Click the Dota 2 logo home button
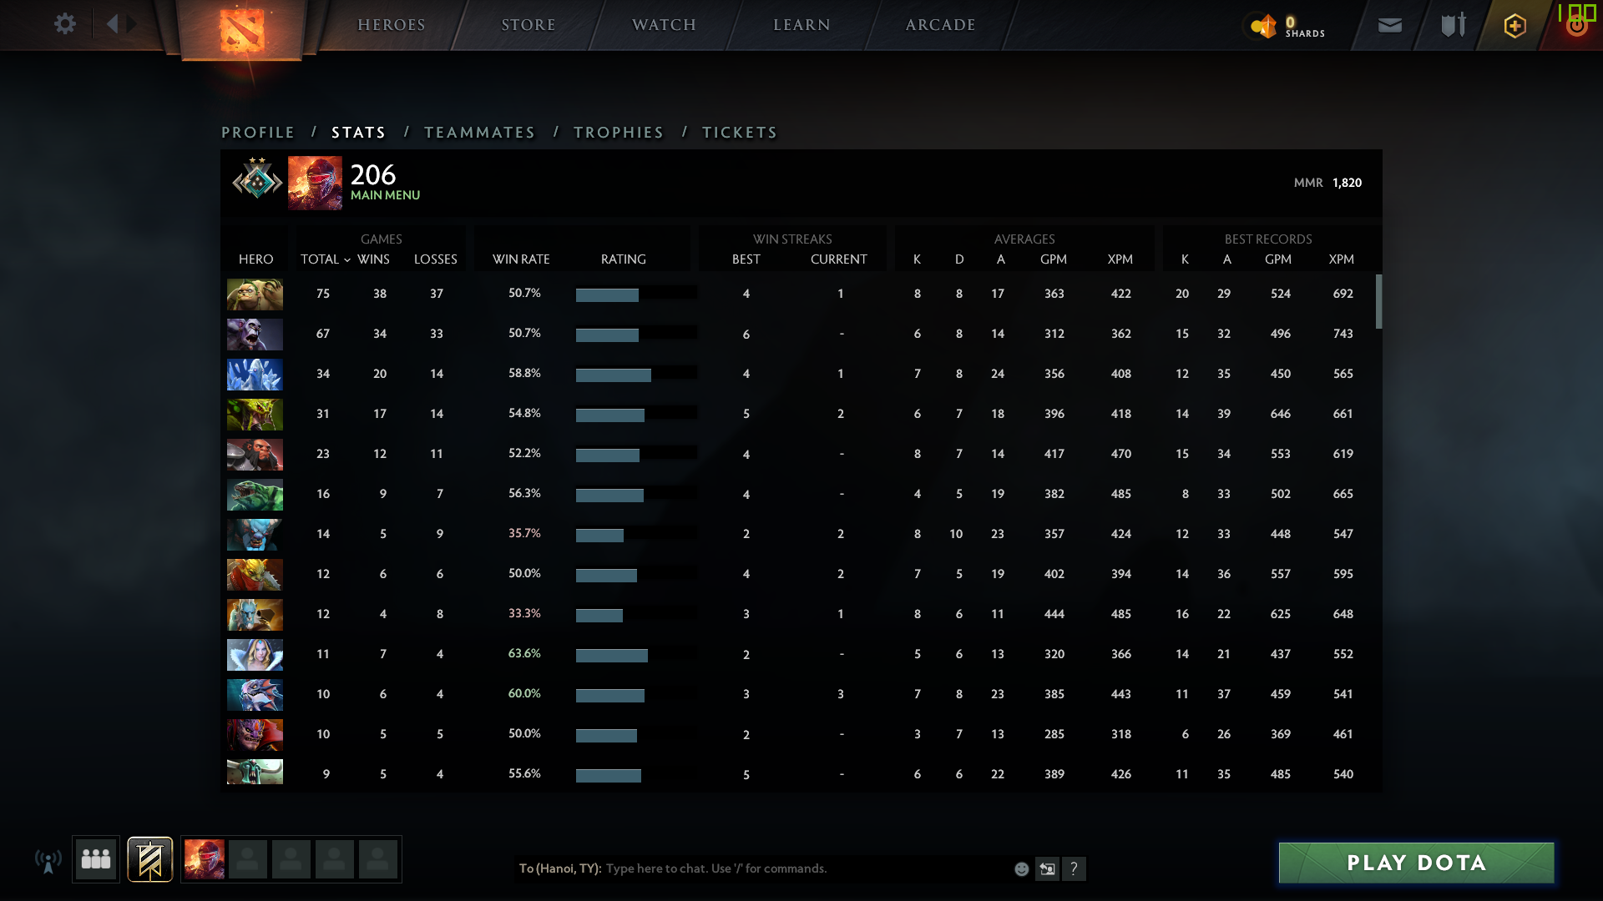 click(x=241, y=30)
